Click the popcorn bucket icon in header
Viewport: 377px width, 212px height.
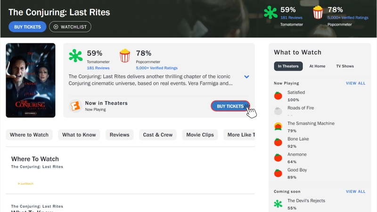coord(318,12)
